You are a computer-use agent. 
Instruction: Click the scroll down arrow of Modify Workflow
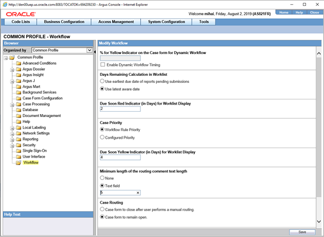click(319, 222)
